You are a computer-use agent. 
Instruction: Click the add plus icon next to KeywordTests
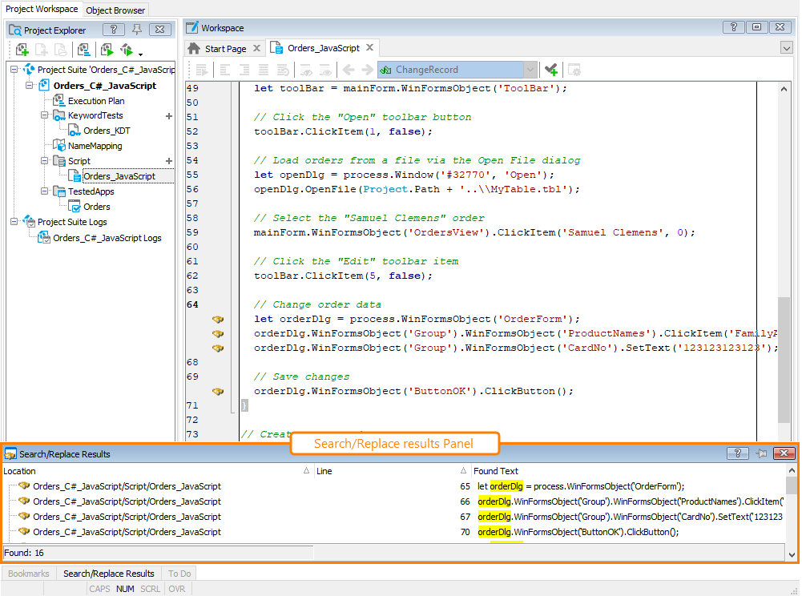[168, 116]
